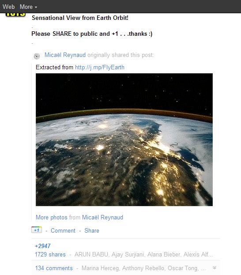Click the yellow profile avatar at top left
241x275 pixels.
pos(15,15)
